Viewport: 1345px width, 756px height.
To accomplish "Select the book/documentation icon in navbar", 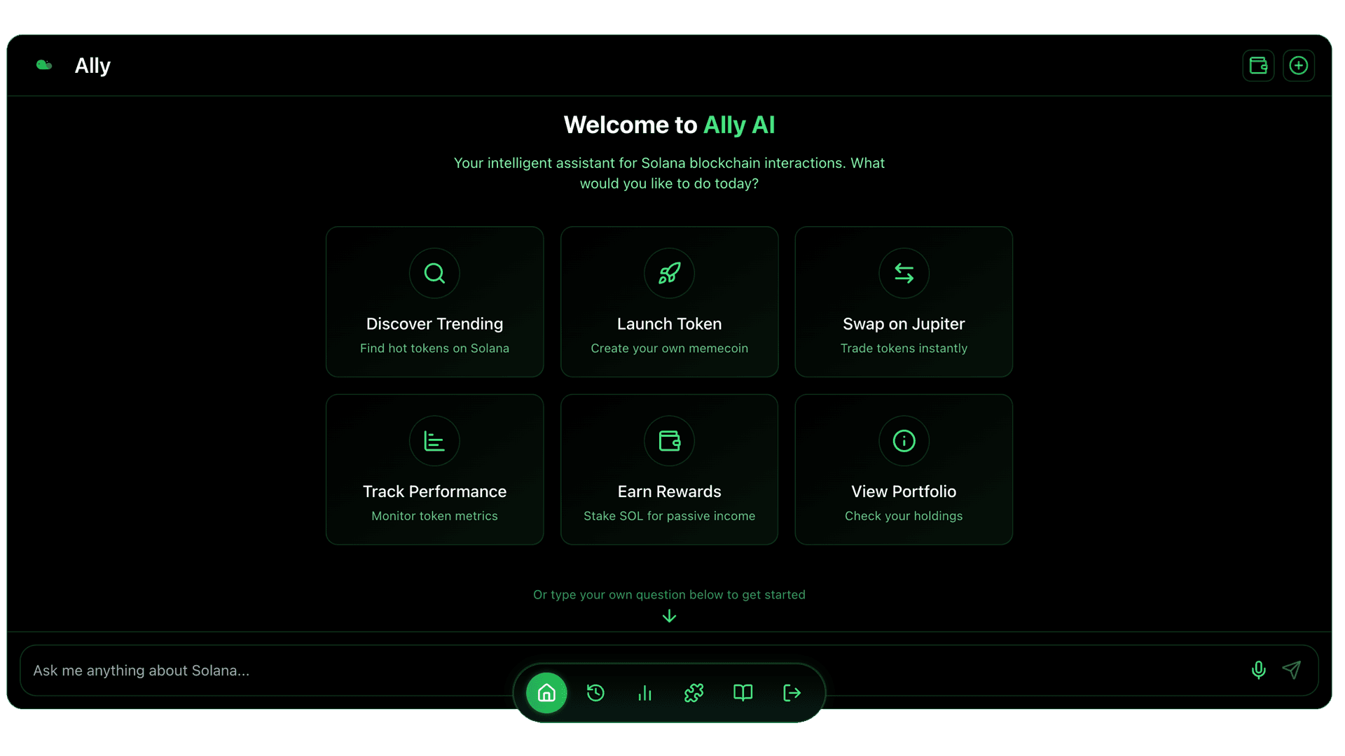I will [744, 693].
